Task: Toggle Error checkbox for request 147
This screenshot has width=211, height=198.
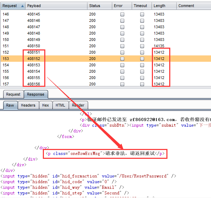Action: (122, 21)
